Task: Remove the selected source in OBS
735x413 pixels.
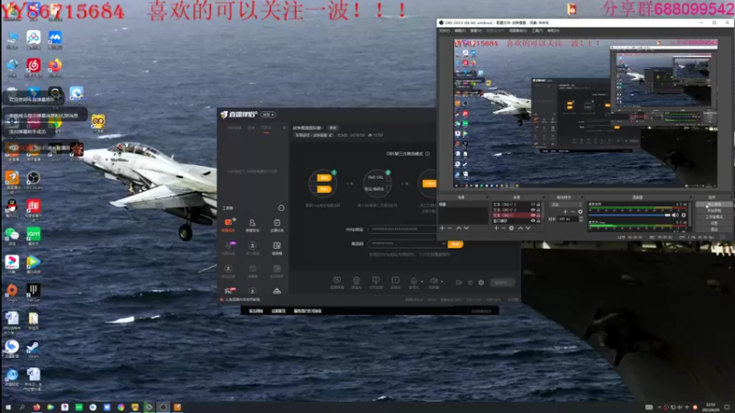Action: 503,228
